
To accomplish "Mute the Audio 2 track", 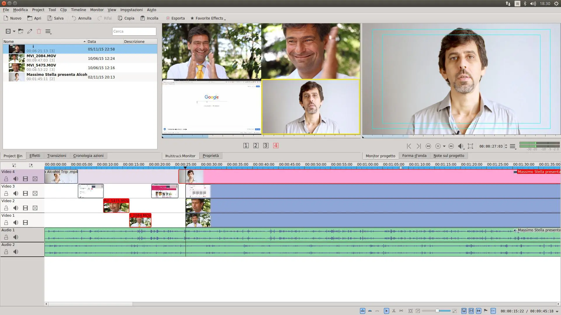I will coord(16,252).
